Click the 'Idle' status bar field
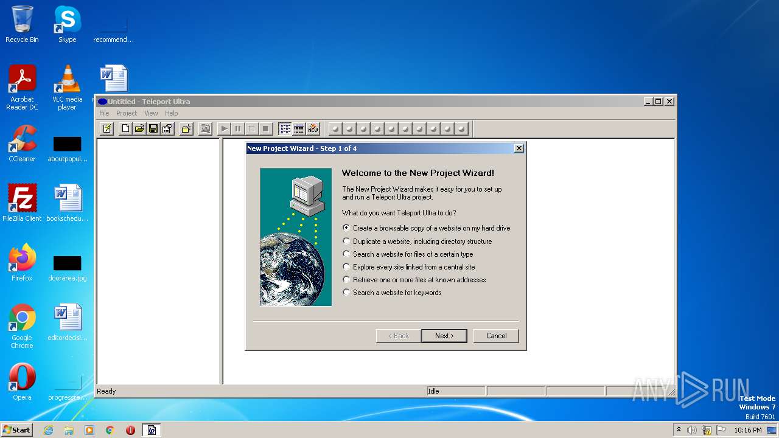 click(455, 391)
